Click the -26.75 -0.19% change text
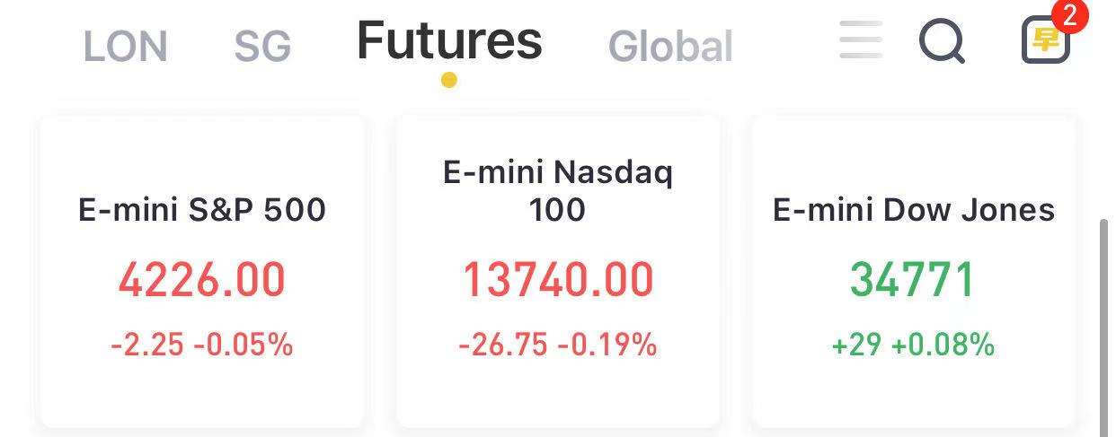The height and width of the screenshot is (437, 1116). (x=558, y=345)
